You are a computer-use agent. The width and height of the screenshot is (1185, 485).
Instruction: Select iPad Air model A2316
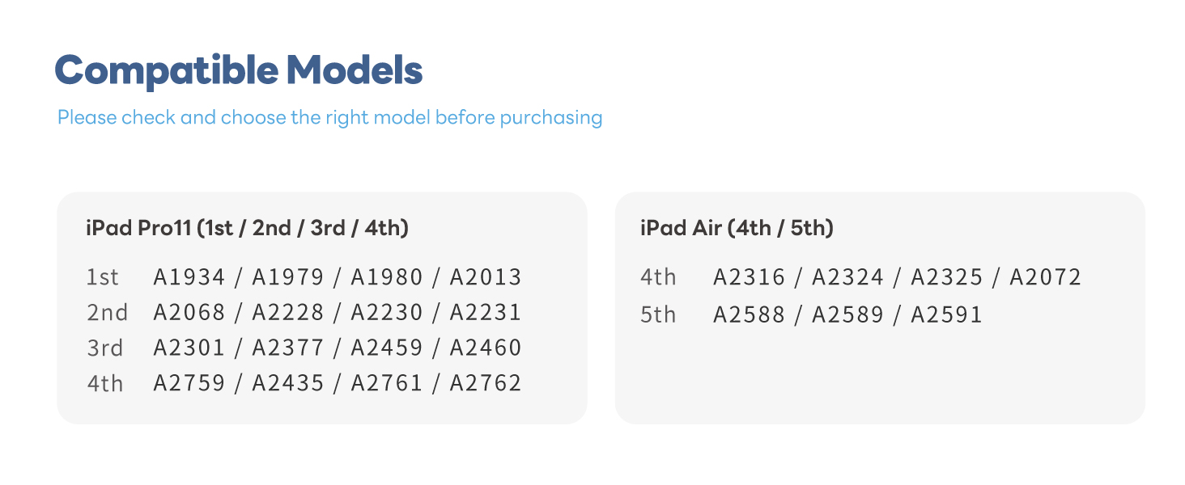pos(749,278)
